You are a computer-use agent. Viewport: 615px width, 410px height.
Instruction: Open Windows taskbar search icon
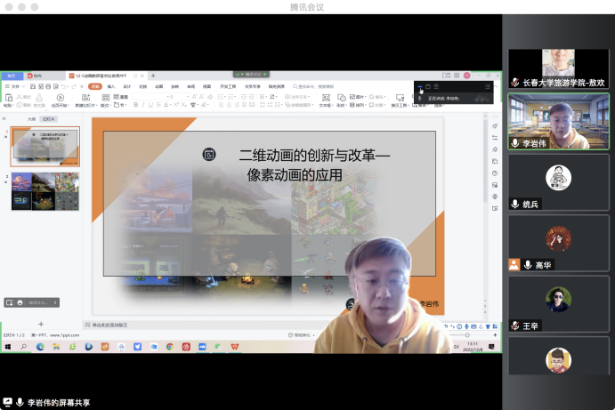point(23,347)
